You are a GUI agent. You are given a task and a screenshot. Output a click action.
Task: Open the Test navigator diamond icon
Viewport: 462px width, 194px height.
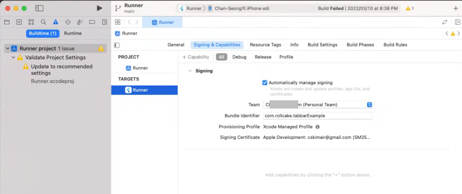click(68, 22)
